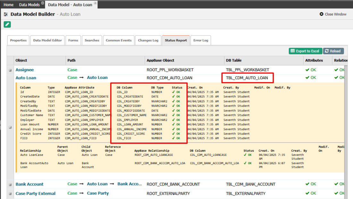Close the Data Model - Auto Loan tab
This screenshot has height=199, width=353.
95,3
